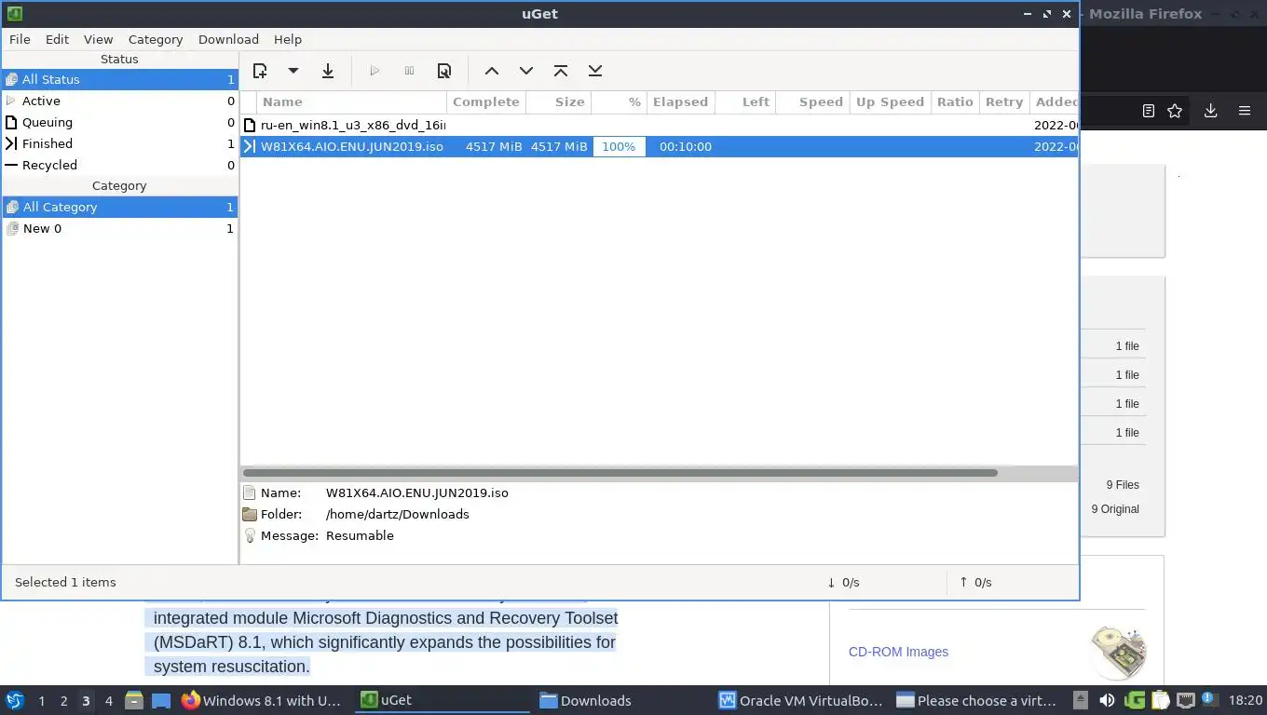The height and width of the screenshot is (715, 1267).
Task: Sort downloads by the Complete column header
Action: pos(486,101)
